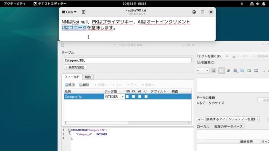Collapse the CREATE TABLE code fold marker
The height and width of the screenshot is (151, 269).
pos(69,130)
